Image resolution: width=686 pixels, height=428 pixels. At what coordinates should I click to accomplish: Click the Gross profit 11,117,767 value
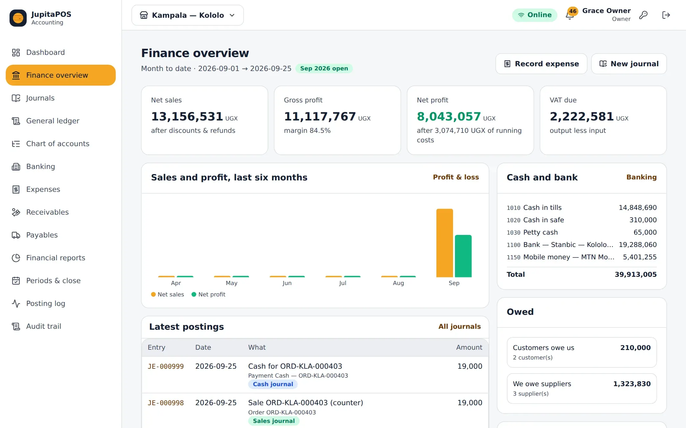click(320, 116)
